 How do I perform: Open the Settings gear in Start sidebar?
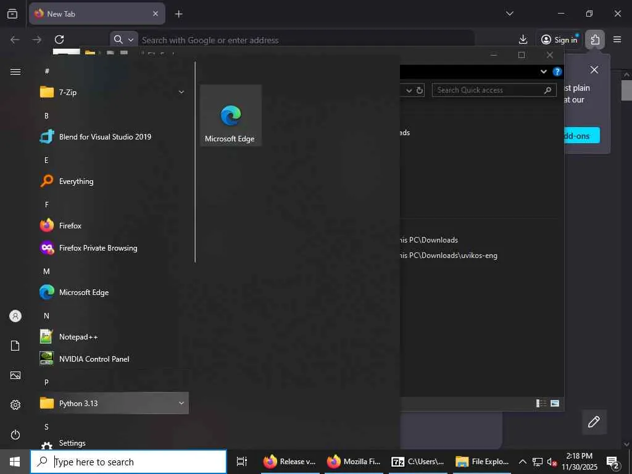tap(15, 405)
